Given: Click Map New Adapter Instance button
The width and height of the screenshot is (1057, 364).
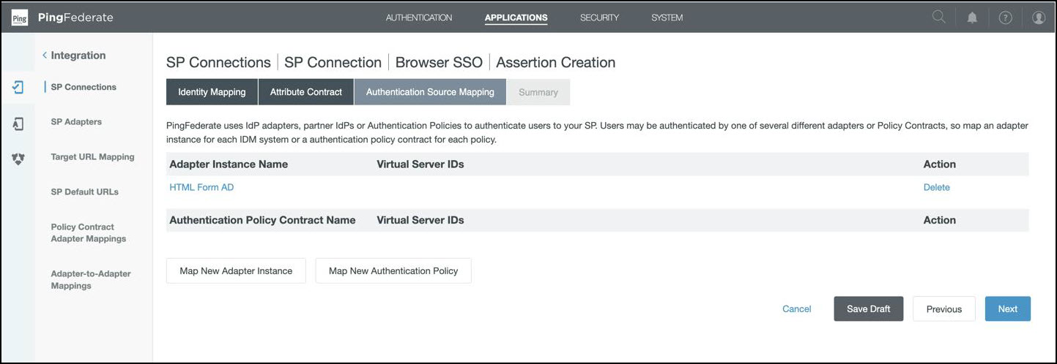Looking at the screenshot, I should (236, 270).
